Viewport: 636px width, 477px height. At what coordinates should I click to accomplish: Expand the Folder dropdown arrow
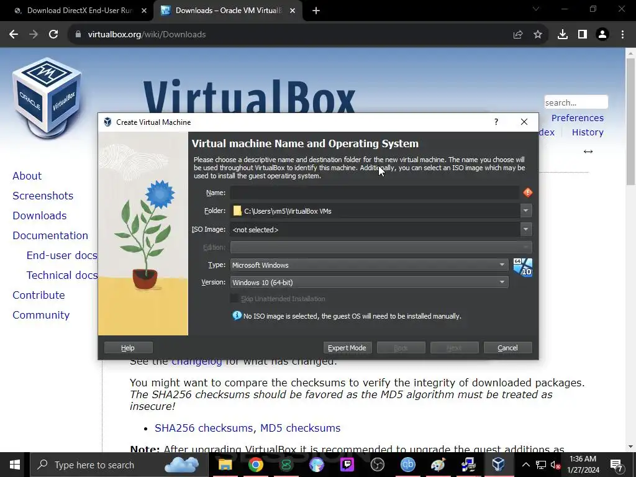point(525,211)
